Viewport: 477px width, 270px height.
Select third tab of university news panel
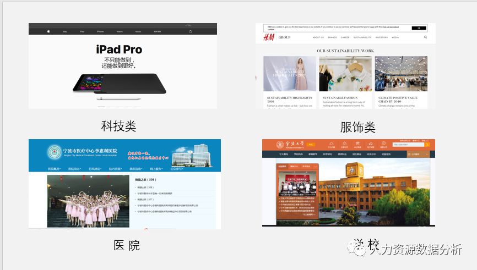click(306, 167)
